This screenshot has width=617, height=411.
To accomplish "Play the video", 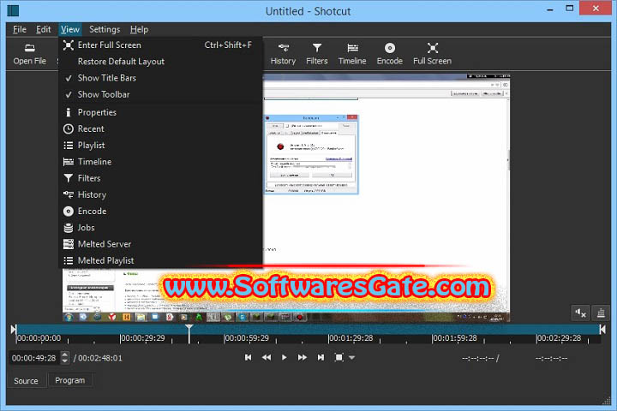I will click(285, 358).
